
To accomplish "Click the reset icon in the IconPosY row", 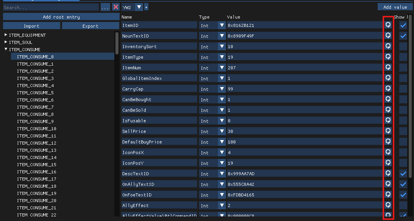I will point(388,162).
